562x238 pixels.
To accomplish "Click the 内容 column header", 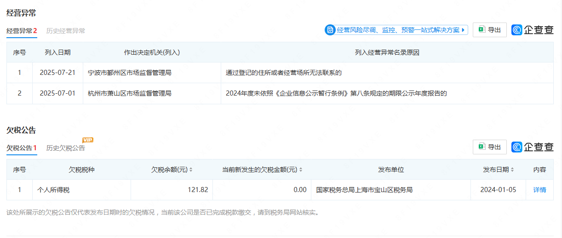I will (540, 170).
